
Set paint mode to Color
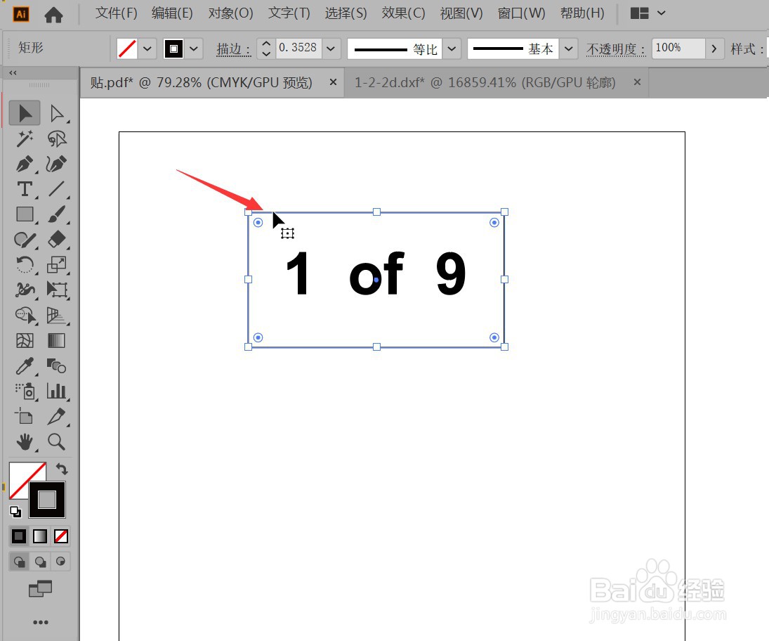point(19,536)
